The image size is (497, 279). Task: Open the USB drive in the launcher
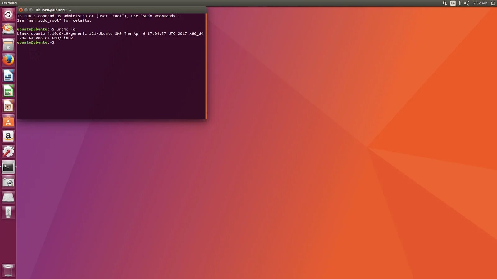(8, 212)
